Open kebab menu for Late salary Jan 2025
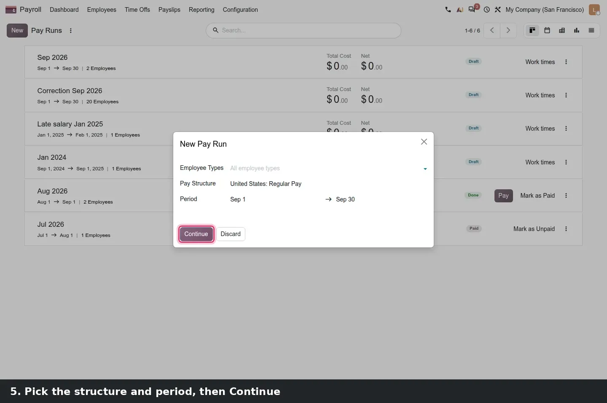The height and width of the screenshot is (403, 607). tap(566, 129)
